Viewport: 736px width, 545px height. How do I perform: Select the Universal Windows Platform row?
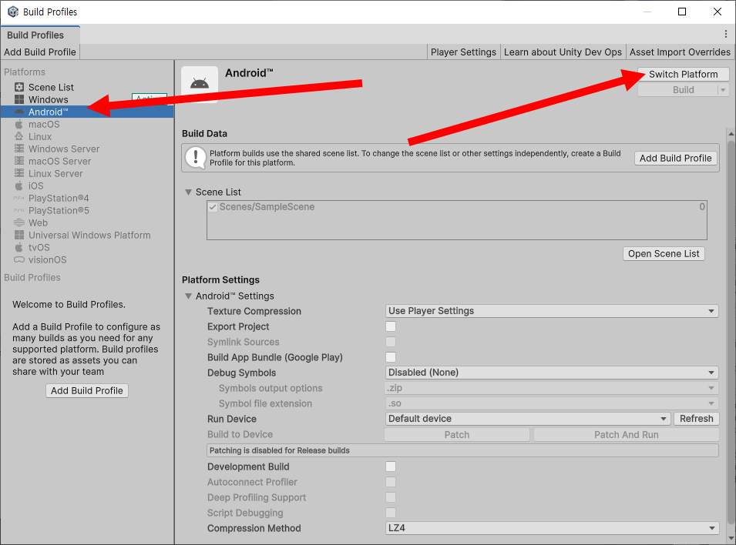click(x=87, y=235)
